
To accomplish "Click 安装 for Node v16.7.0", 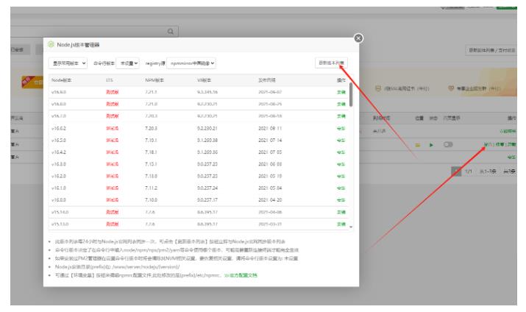I will tap(341, 116).
